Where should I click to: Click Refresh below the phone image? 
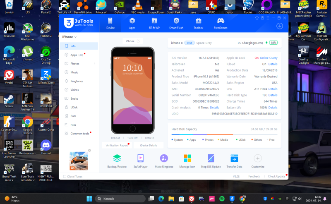(149, 138)
